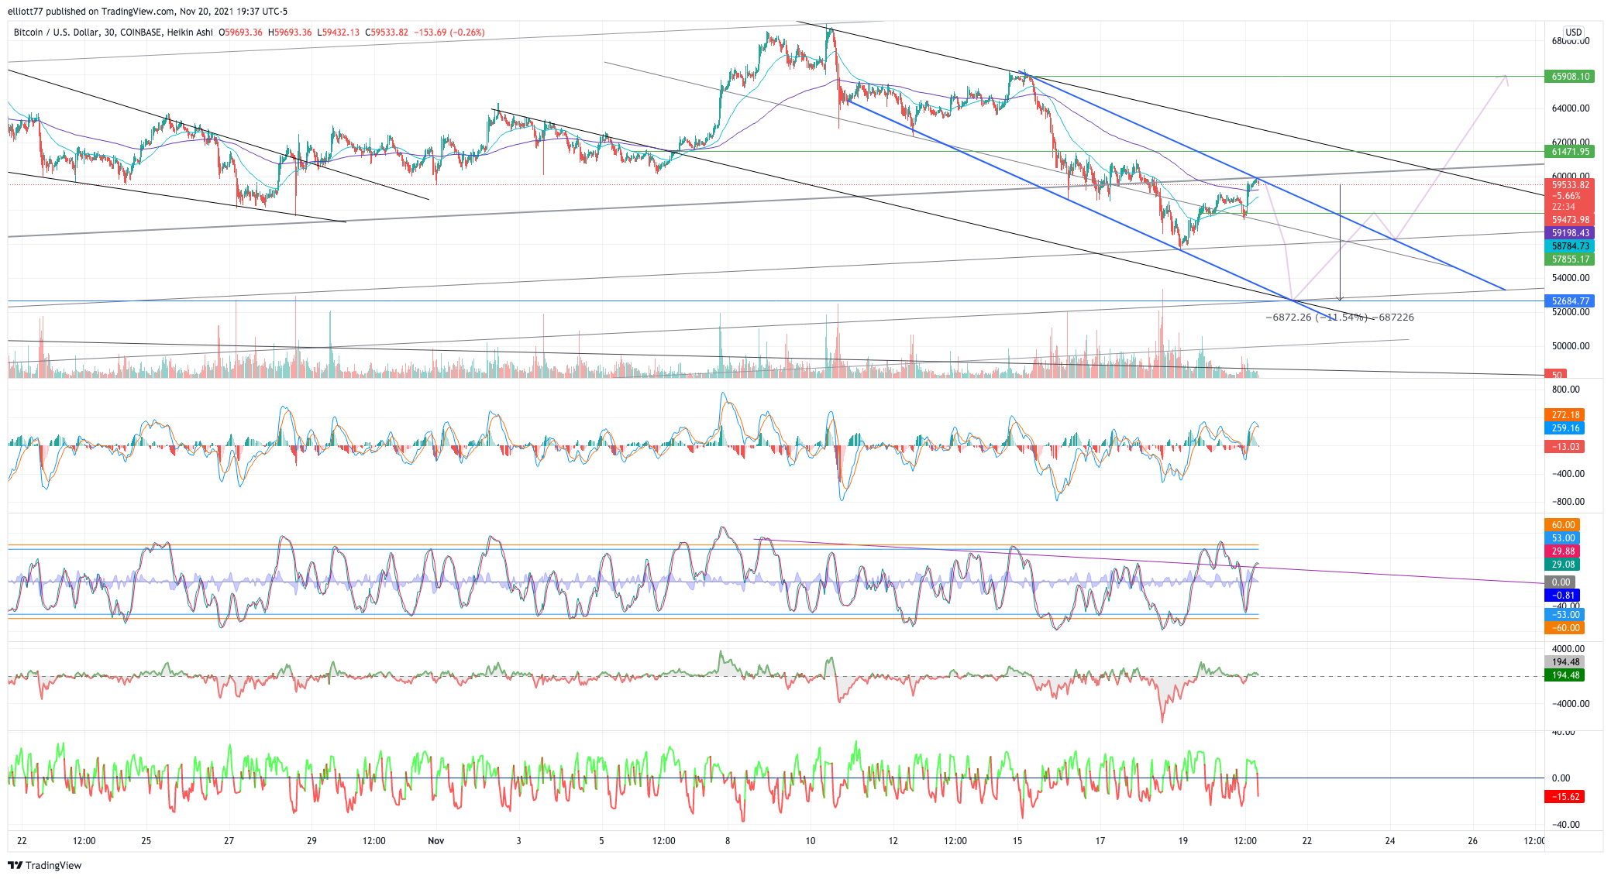
Task: Click the blue 259.16 indicator label
Action: [1565, 428]
